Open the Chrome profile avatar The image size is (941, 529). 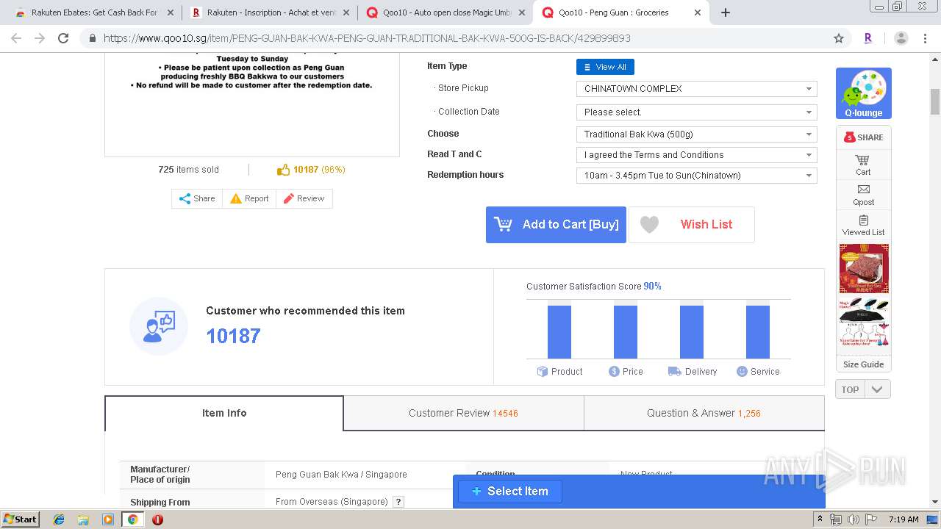(901, 38)
